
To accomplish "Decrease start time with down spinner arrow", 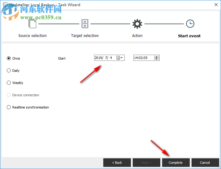I will [156, 59].
